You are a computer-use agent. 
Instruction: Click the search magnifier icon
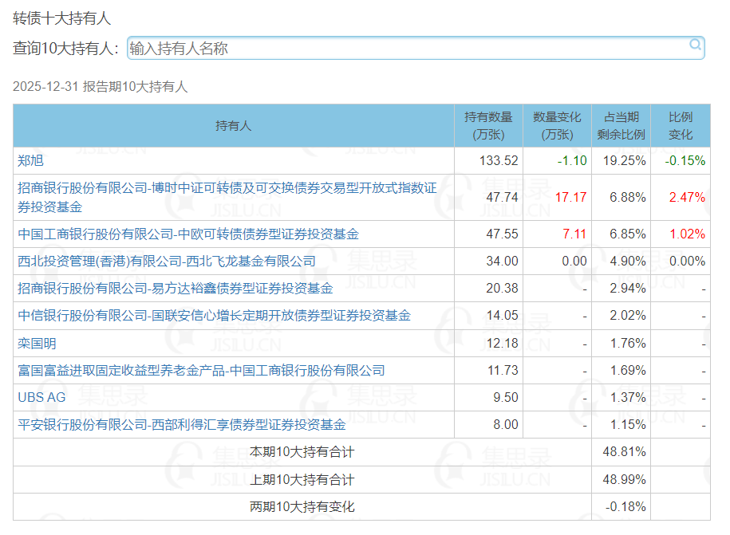coord(695,45)
